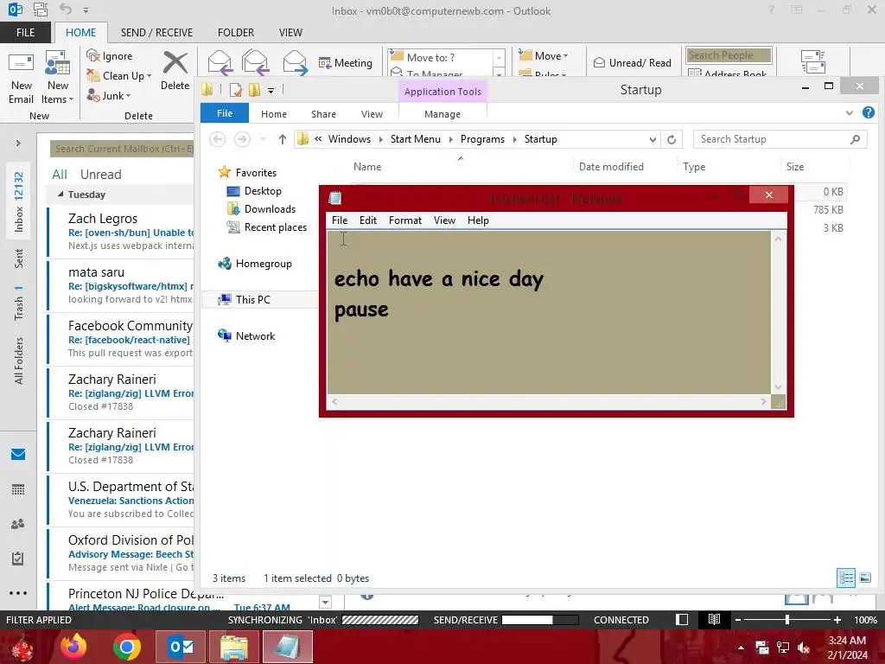885x664 pixels.
Task: Open Explorer Manage tab
Action: tap(442, 114)
